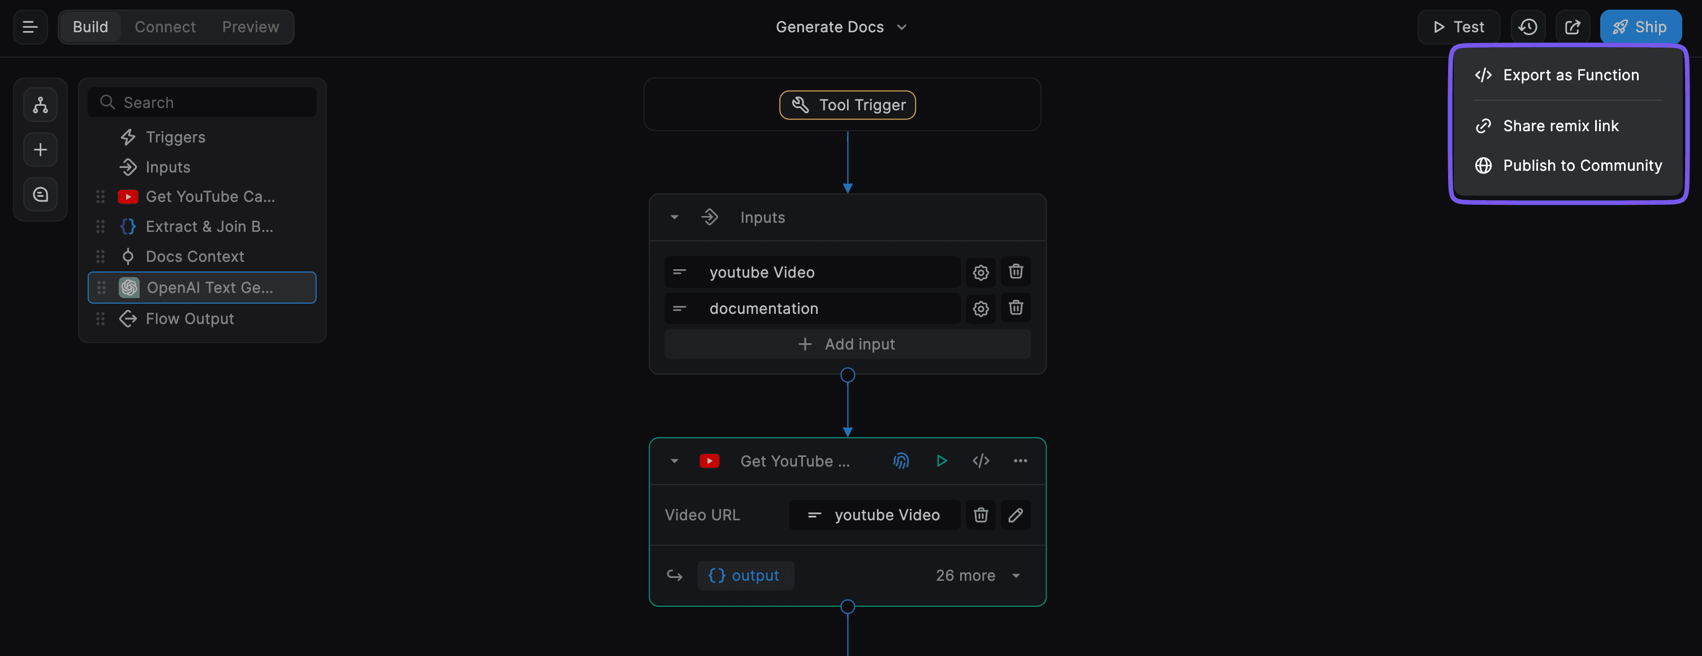Grab drag handle of OpenAI Text Ge... row
Screen dimensions: 1702x656
(x=101, y=287)
